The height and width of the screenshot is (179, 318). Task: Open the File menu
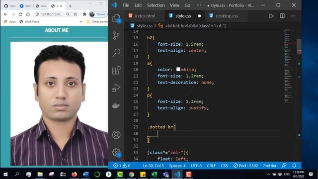pyautogui.click(x=126, y=5)
